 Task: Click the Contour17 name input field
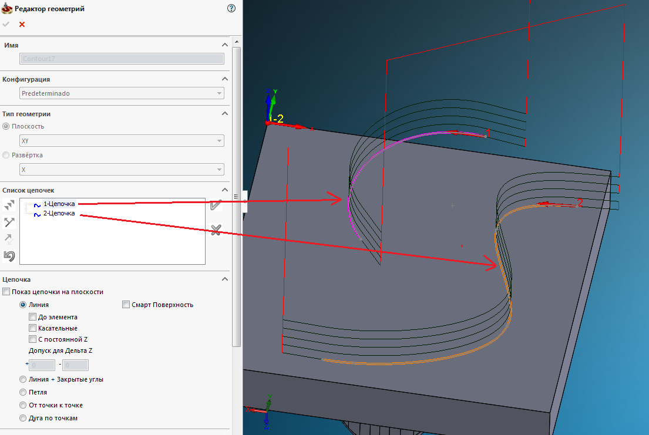[122, 59]
